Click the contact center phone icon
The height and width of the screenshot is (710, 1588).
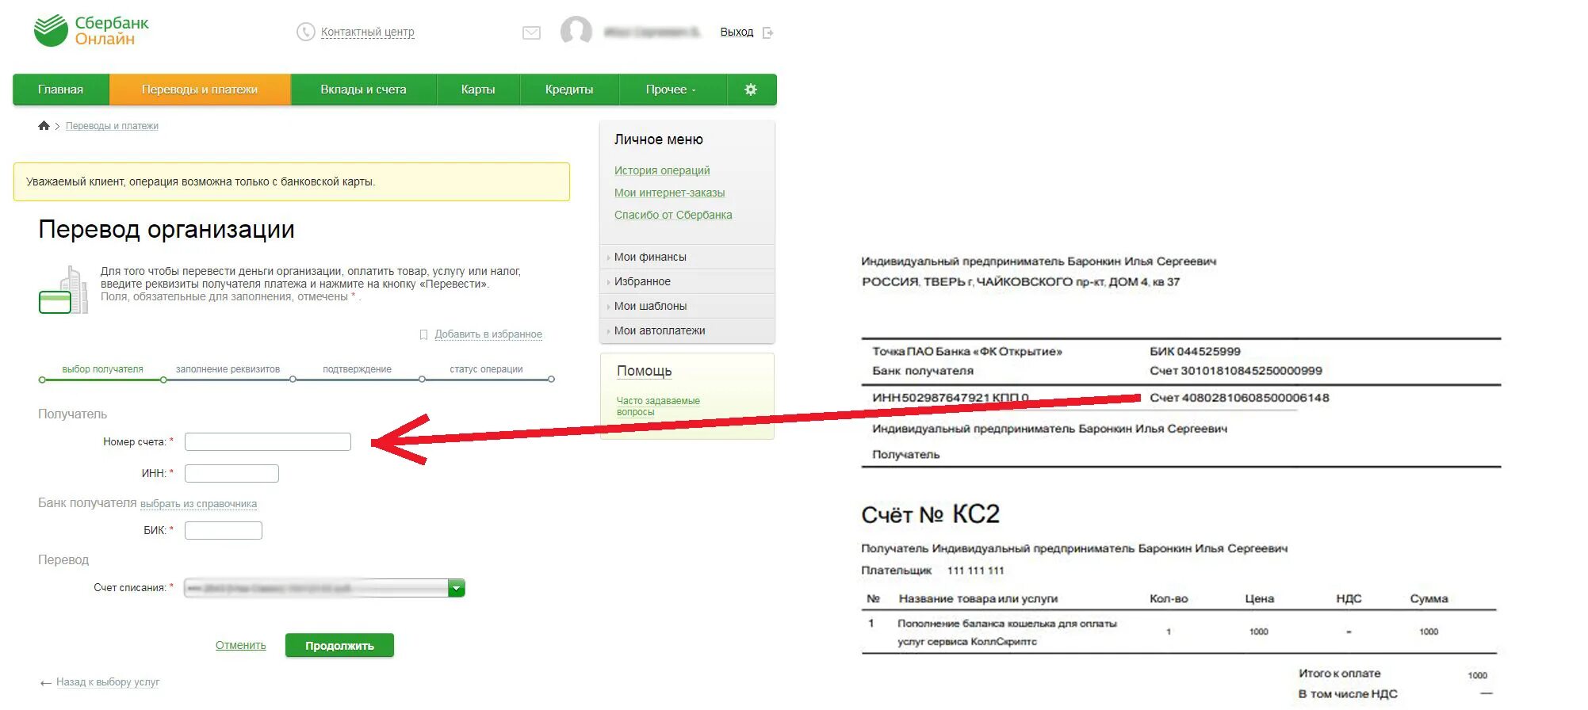pos(305,32)
